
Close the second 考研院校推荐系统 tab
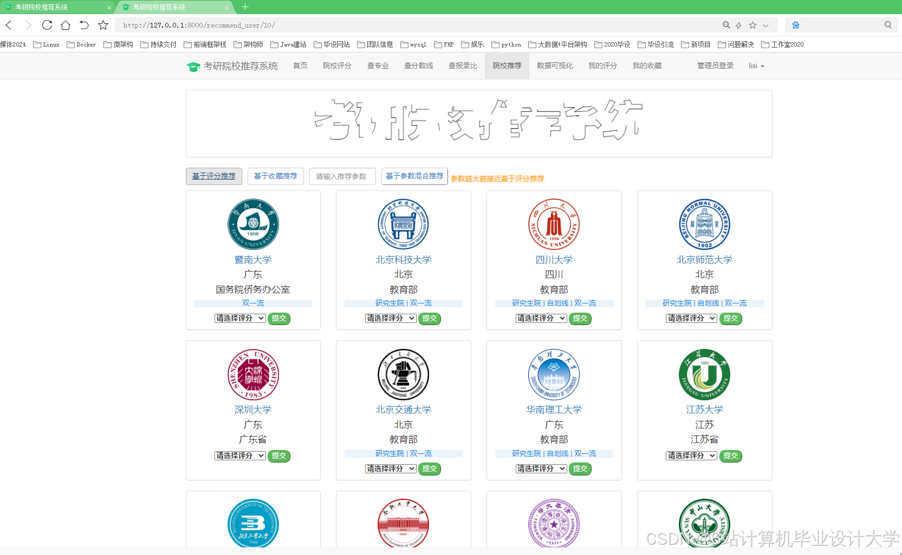[x=226, y=8]
